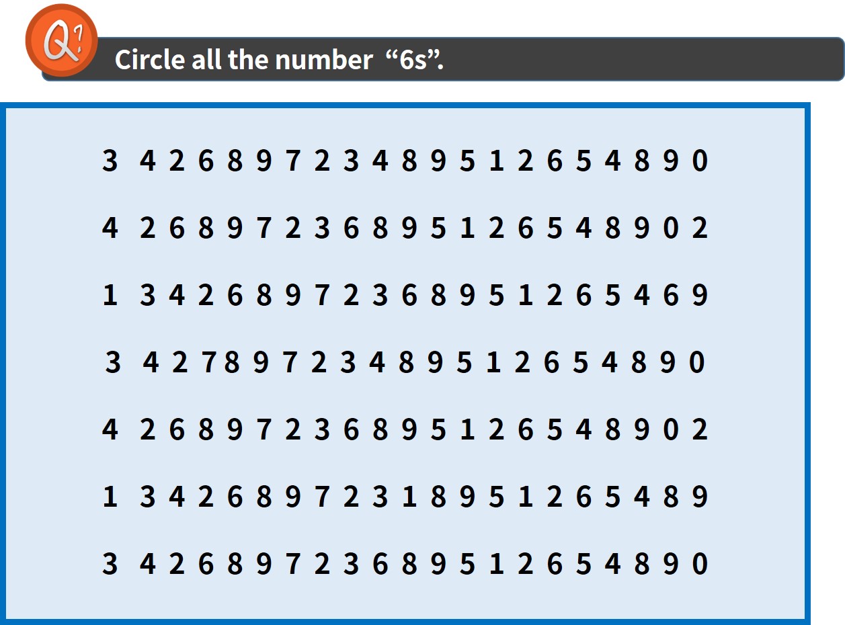
Task: Click the leading 1 in the third row
Action: [x=110, y=295]
